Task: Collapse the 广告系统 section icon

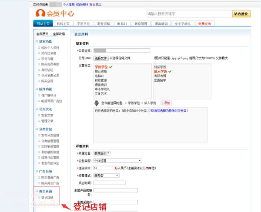Action: 37,171
